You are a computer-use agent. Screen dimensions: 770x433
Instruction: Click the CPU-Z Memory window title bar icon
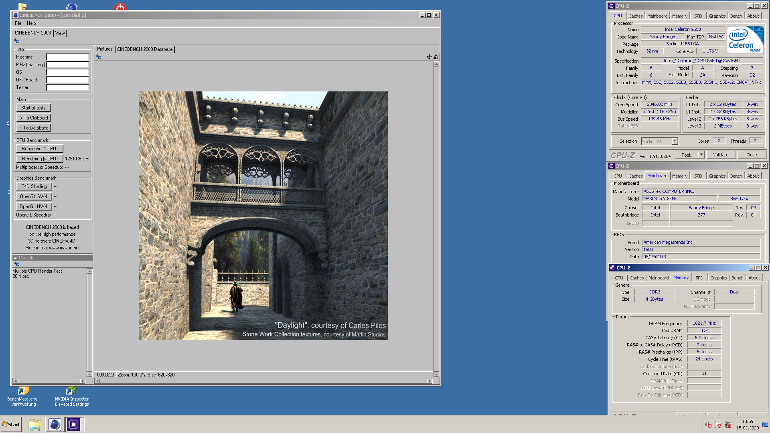(x=612, y=268)
